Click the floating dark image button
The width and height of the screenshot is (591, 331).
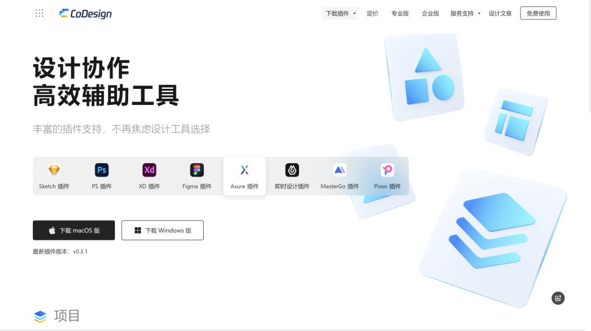(x=558, y=298)
